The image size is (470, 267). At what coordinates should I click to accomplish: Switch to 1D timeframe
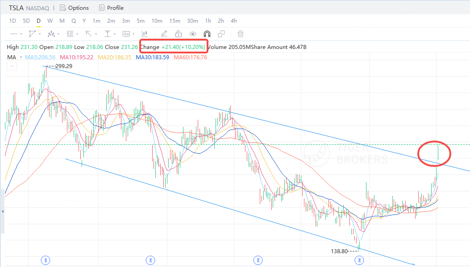(12, 20)
